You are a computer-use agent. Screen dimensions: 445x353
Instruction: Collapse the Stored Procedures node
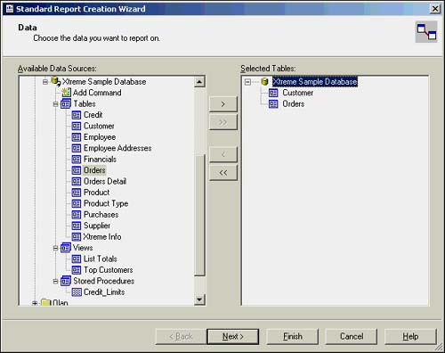pyautogui.click(x=55, y=281)
